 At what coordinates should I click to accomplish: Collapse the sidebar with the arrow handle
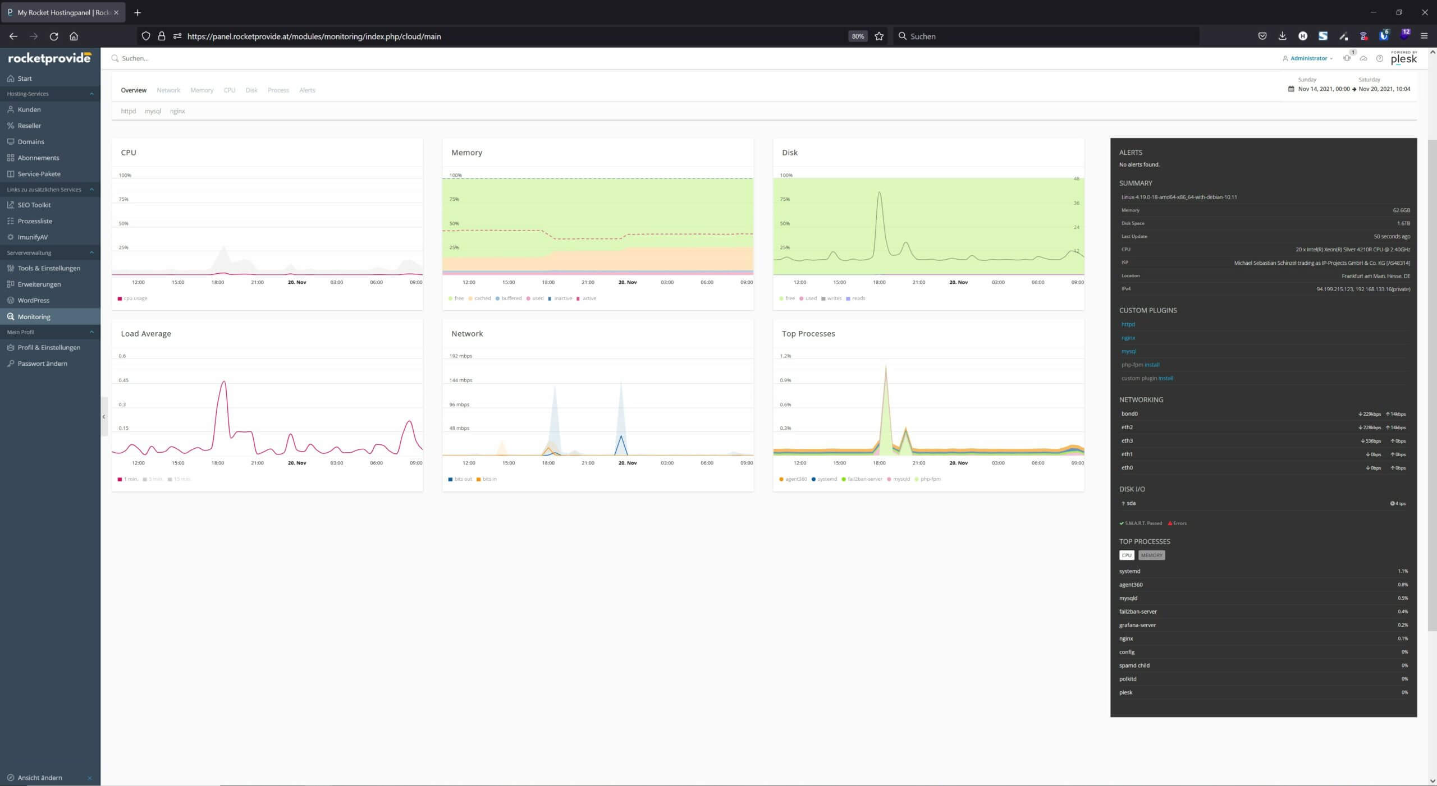pos(104,417)
